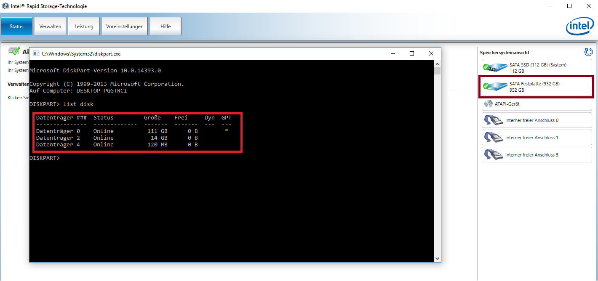Minimize the Intel Rapid Storage window
Screen dimensions: 598x281
pos(550,6)
